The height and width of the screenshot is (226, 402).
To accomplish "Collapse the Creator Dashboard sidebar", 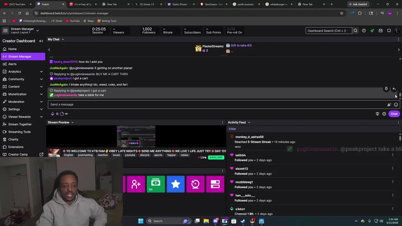I will (41, 41).
